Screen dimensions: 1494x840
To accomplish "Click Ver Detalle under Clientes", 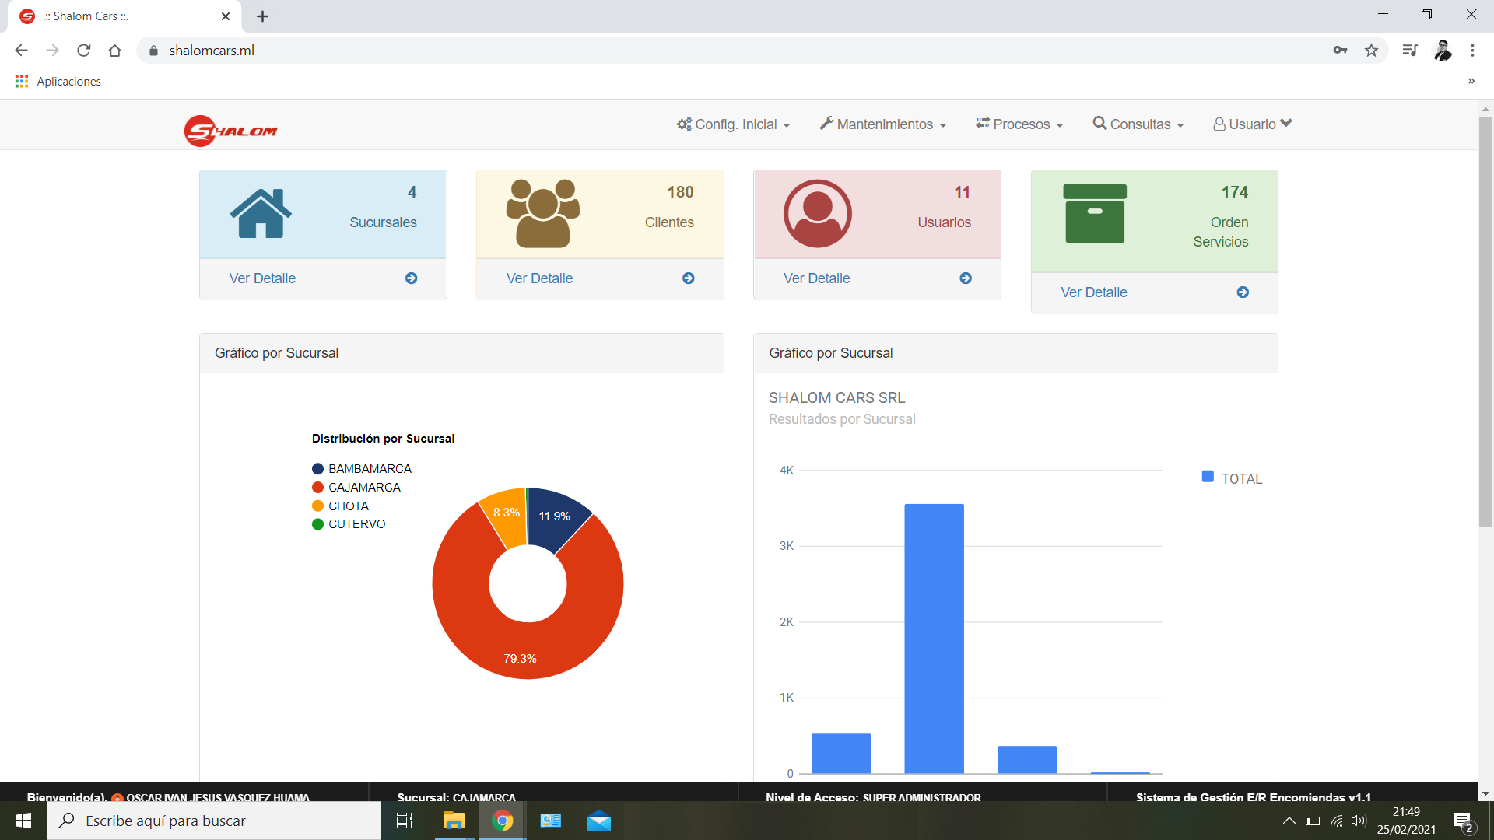I will tap(539, 278).
